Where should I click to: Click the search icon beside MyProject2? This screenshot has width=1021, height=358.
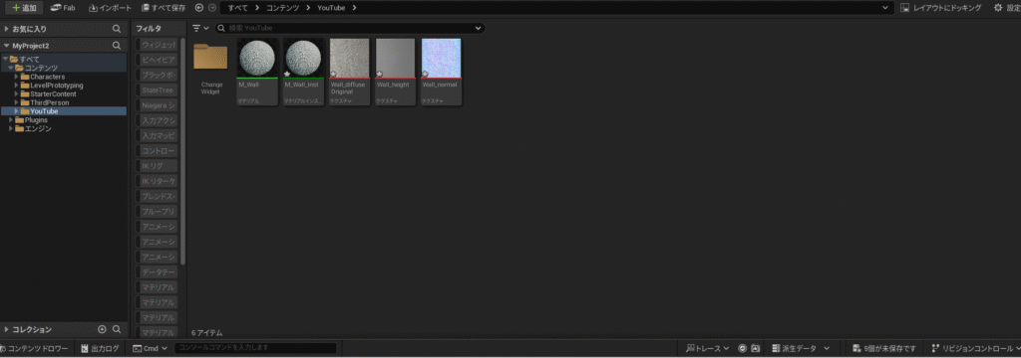click(x=117, y=46)
